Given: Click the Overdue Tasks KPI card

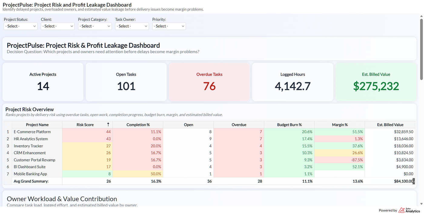Looking at the screenshot, I should 210,82.
